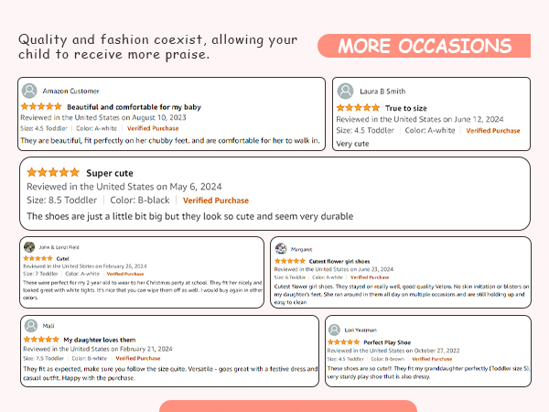Image resolution: width=549 pixels, height=412 pixels.
Task: Click the Amazon Customer avatar icon
Action: (29, 91)
